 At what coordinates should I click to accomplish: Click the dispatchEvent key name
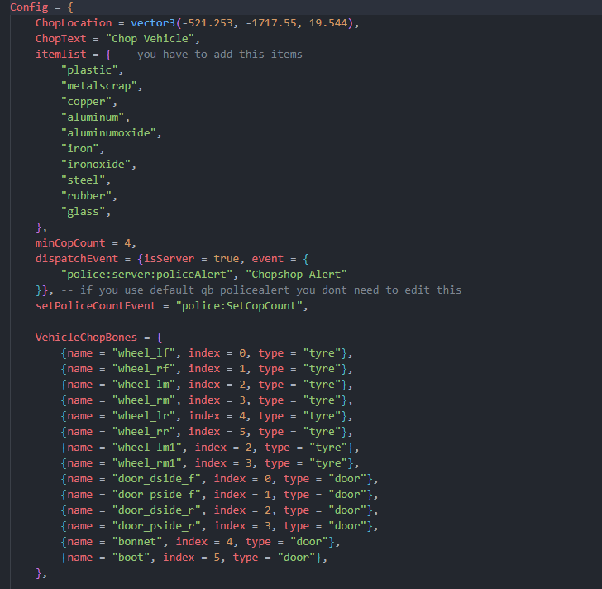point(76,258)
